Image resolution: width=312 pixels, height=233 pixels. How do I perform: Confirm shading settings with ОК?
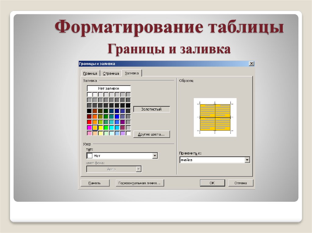tap(212, 183)
